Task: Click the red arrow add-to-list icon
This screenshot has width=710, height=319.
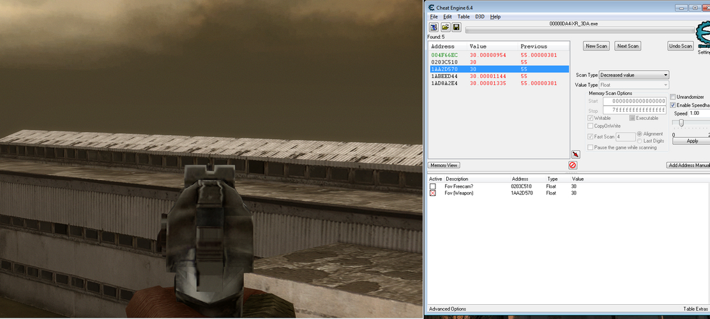Action: pos(575,154)
